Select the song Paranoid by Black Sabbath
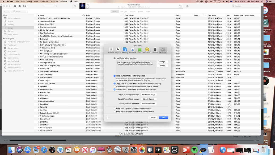Viewport: 275px width, 155px height. point(53,107)
